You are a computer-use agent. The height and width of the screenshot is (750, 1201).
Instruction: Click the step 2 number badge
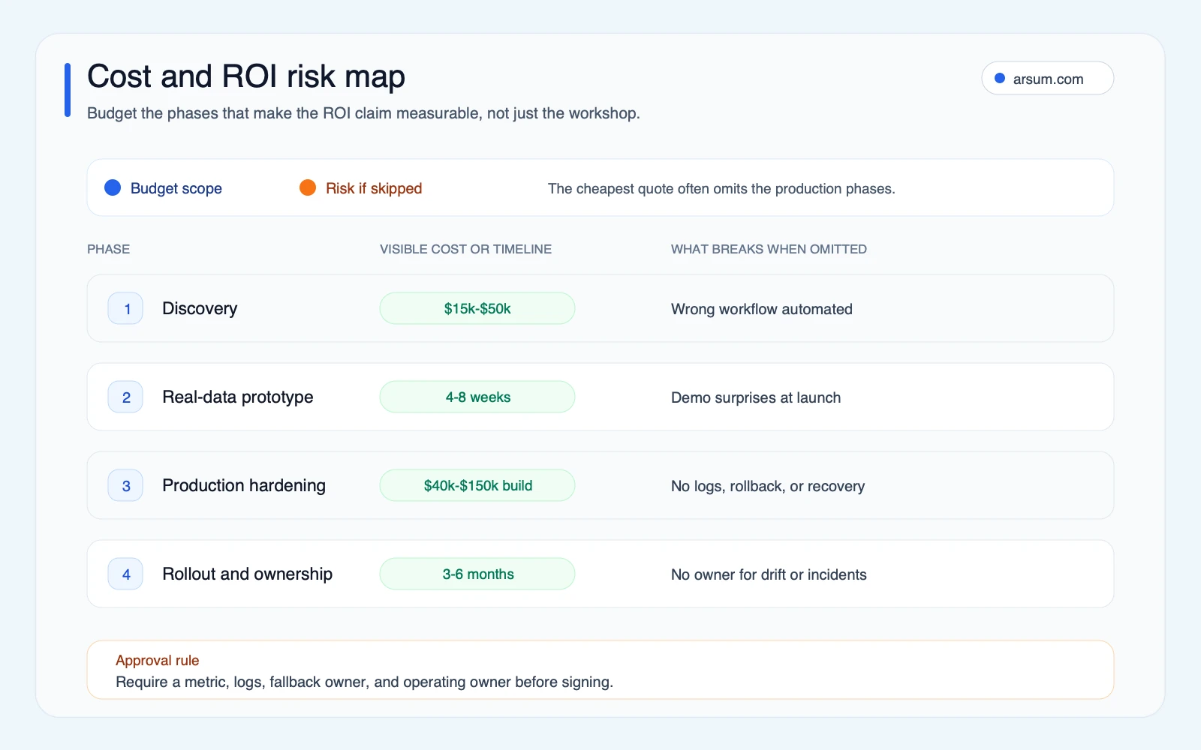click(125, 397)
